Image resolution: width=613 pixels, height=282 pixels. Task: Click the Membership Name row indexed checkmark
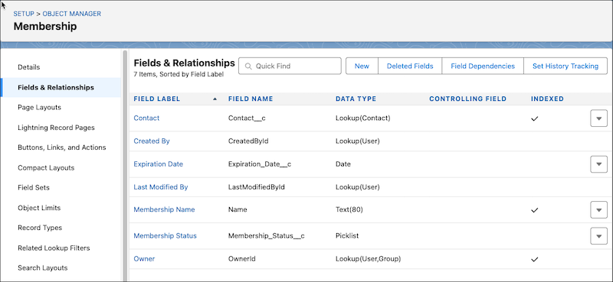[x=534, y=210]
